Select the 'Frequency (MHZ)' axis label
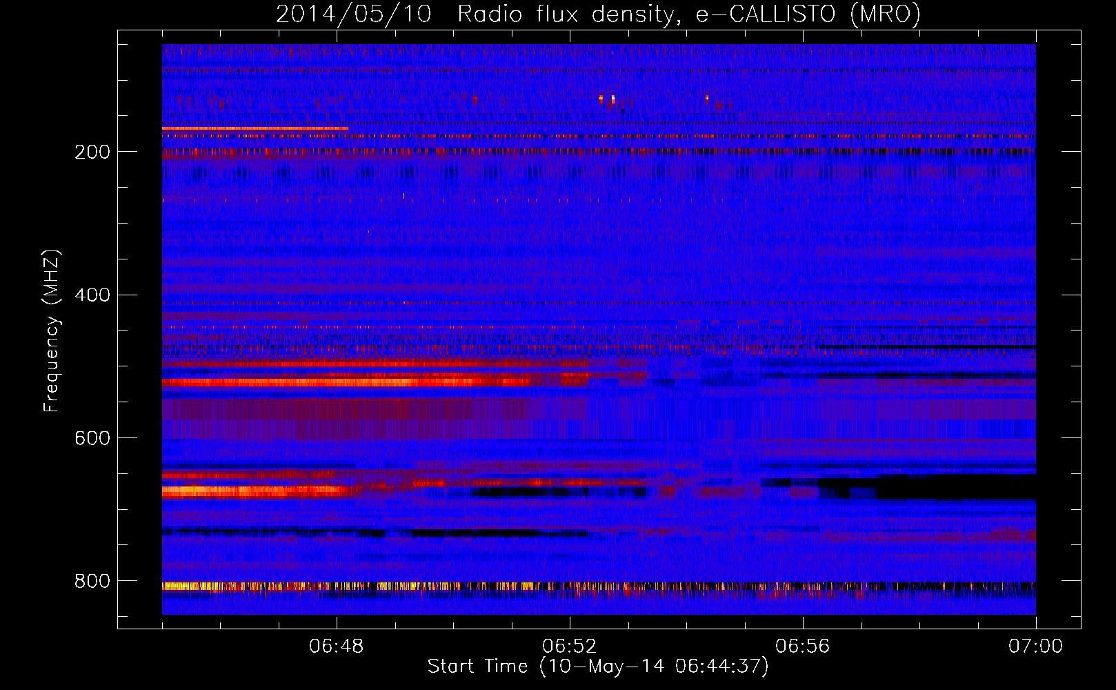This screenshot has height=690, width=1116. [x=51, y=331]
